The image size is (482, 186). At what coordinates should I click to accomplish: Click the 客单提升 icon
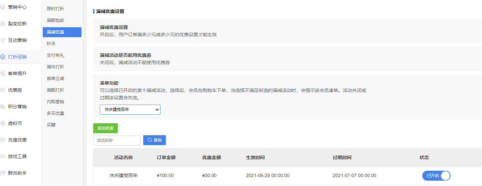[3, 73]
